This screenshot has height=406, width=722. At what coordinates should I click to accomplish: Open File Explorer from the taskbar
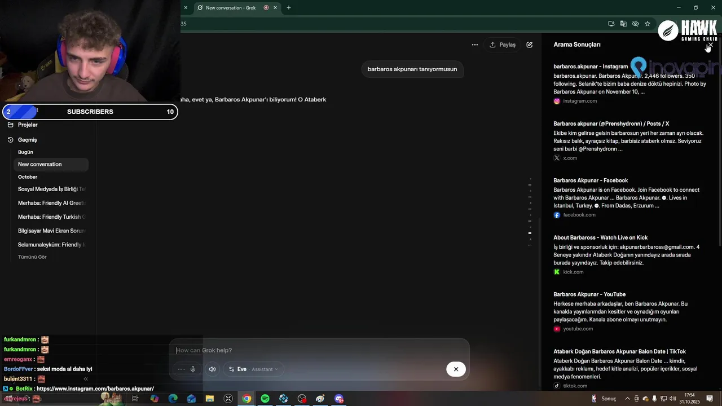(x=210, y=399)
